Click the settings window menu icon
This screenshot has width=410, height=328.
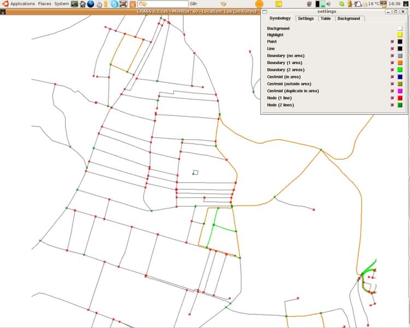(x=265, y=11)
